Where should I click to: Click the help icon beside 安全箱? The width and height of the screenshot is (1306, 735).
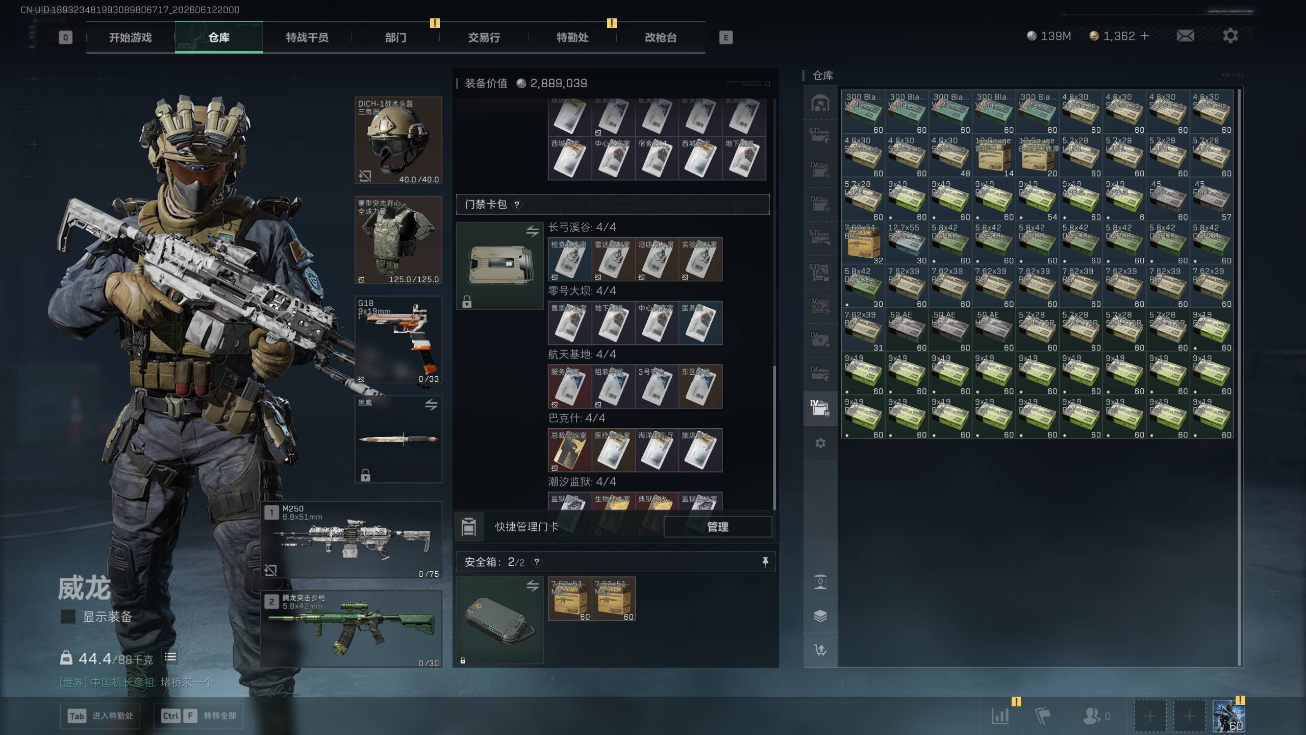(536, 562)
